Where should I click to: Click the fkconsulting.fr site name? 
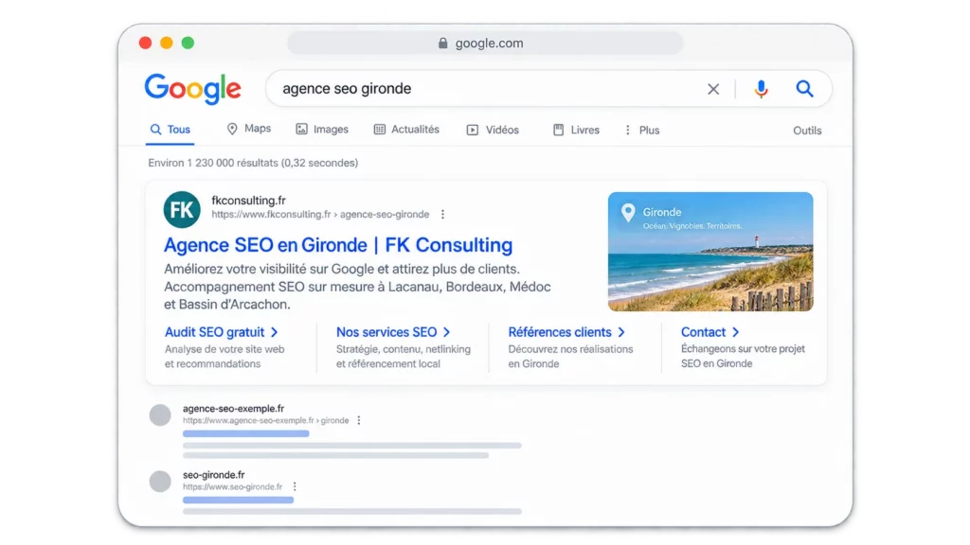(x=249, y=201)
